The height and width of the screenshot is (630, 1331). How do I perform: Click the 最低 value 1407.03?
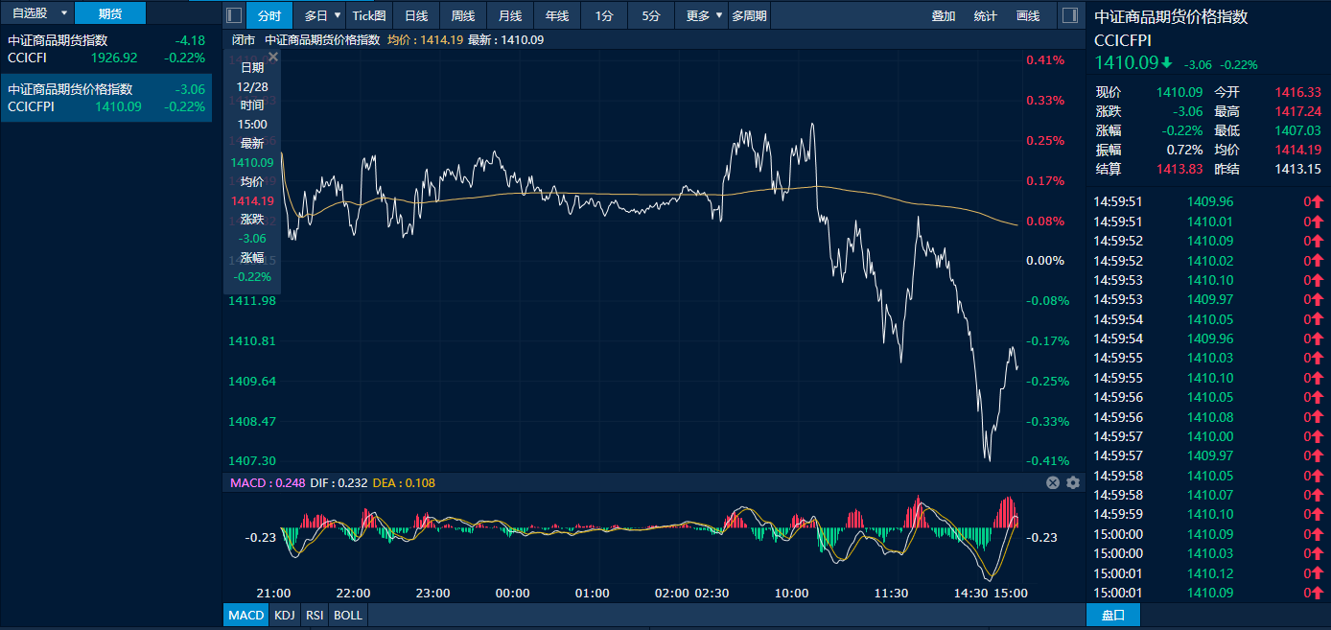1300,130
